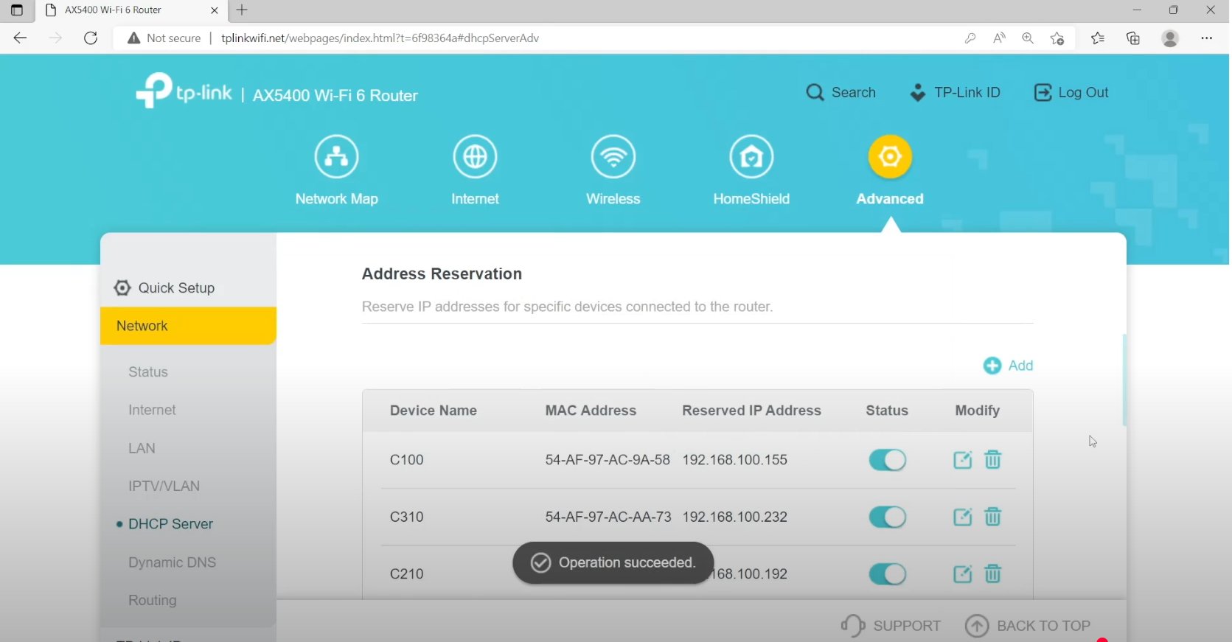Image resolution: width=1232 pixels, height=642 pixels.
Task: Refresh the browser page
Action: (91, 38)
